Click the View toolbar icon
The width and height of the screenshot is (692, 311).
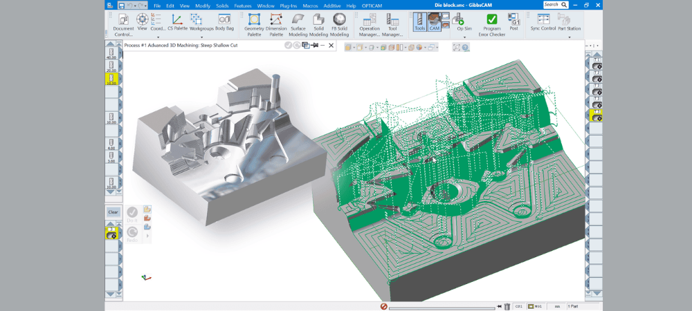click(142, 22)
